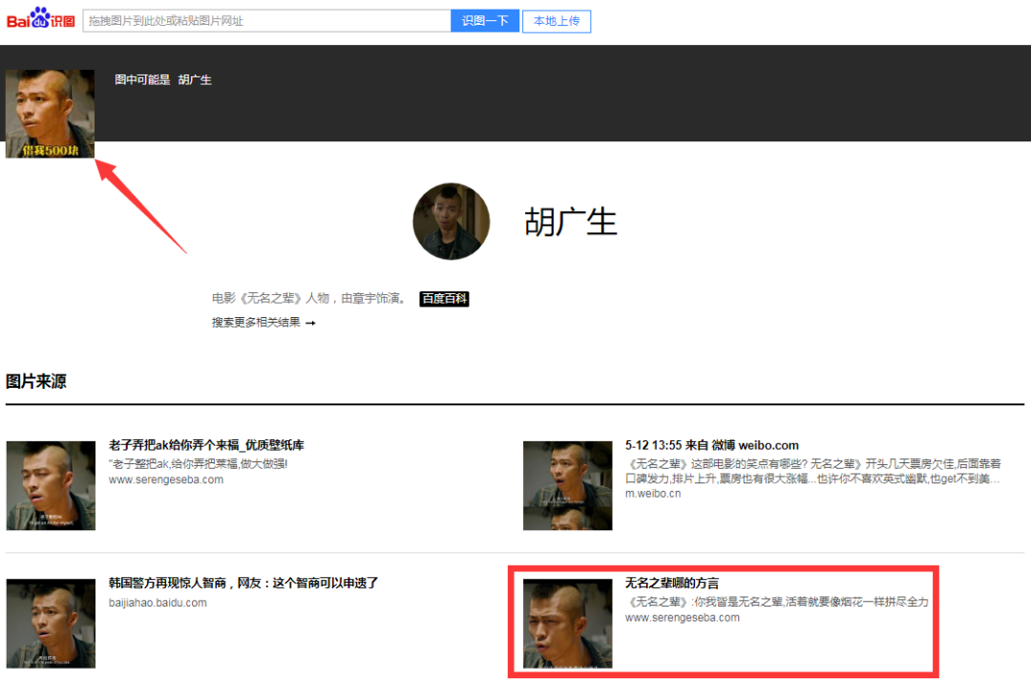Click the m.weibo.cn source URL

pos(653,494)
